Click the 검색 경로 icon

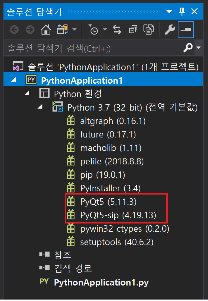pyautogui.click(x=44, y=267)
